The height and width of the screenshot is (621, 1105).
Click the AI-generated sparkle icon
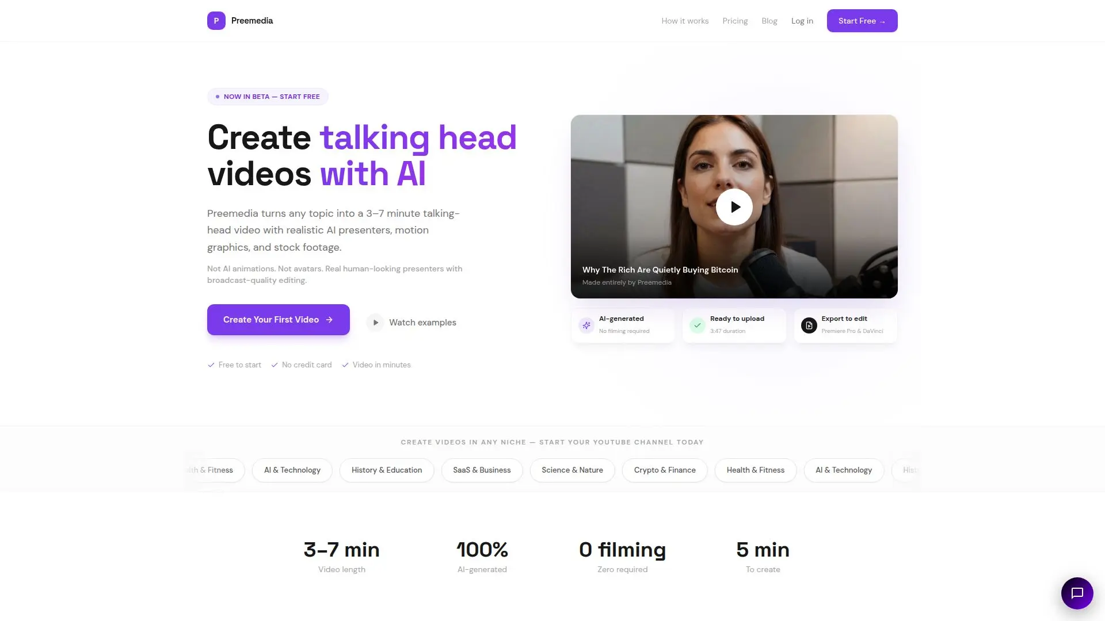[586, 325]
